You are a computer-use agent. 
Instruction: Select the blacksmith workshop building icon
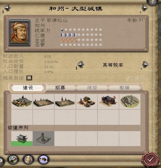[x=87, y=102]
